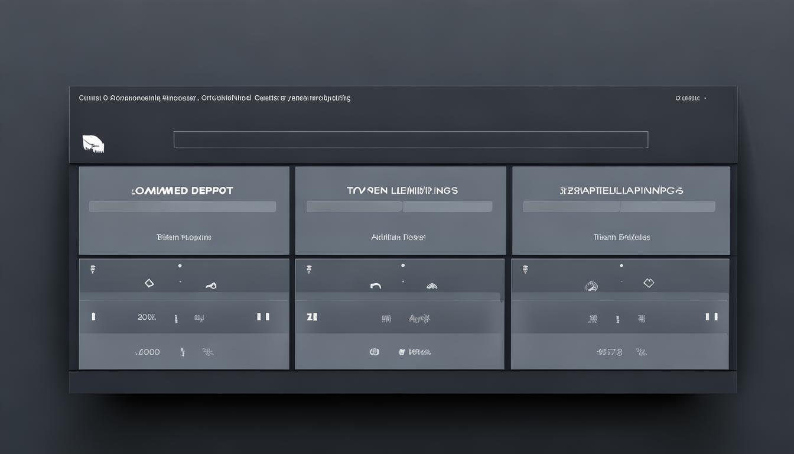Open the globe icon in the middle bottom row
This screenshot has width=794, height=454.
click(x=374, y=351)
